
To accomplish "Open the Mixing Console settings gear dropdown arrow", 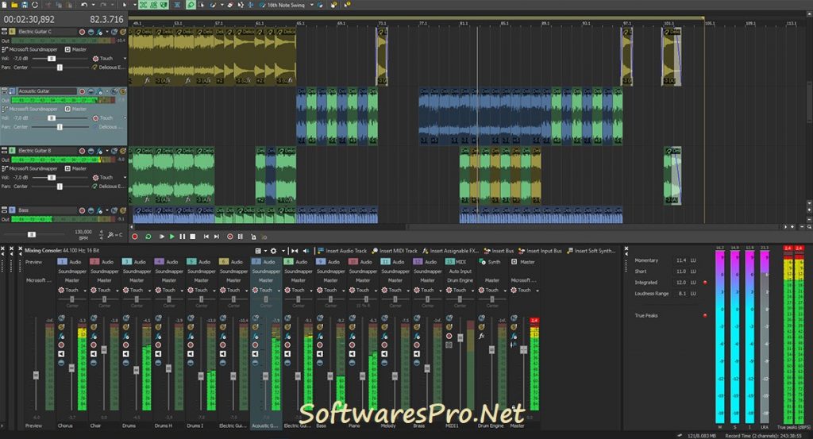I will point(283,251).
